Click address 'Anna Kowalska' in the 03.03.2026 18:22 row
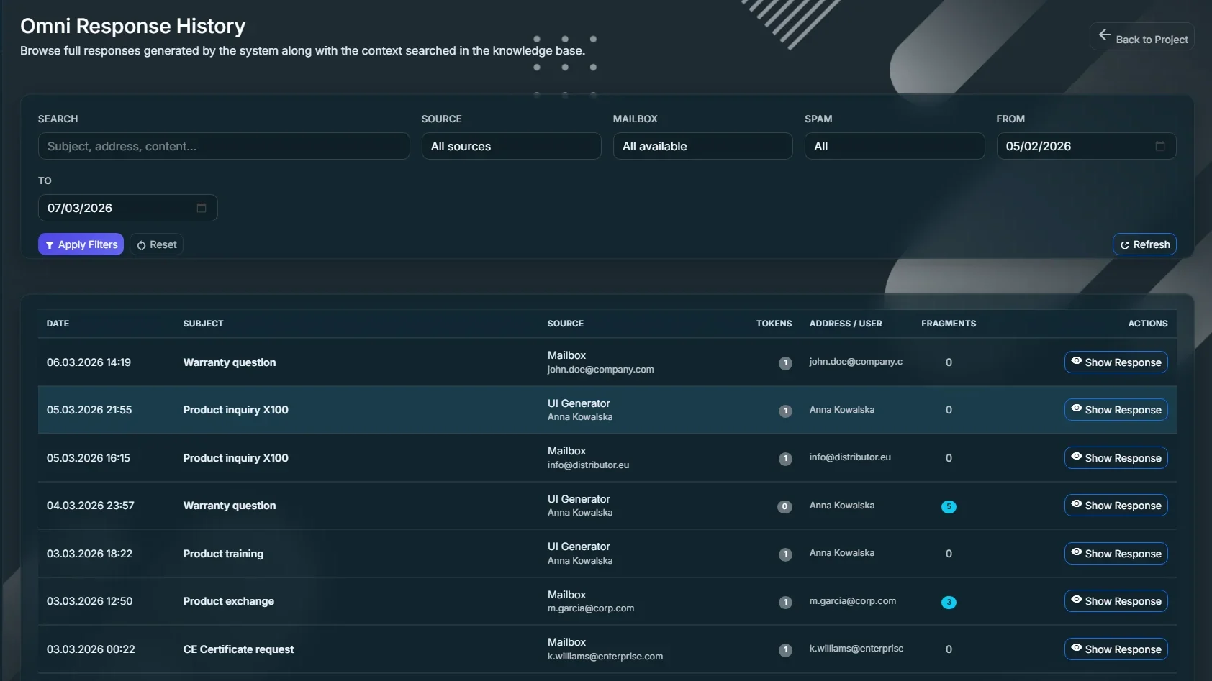The image size is (1212, 681). pyautogui.click(x=842, y=553)
